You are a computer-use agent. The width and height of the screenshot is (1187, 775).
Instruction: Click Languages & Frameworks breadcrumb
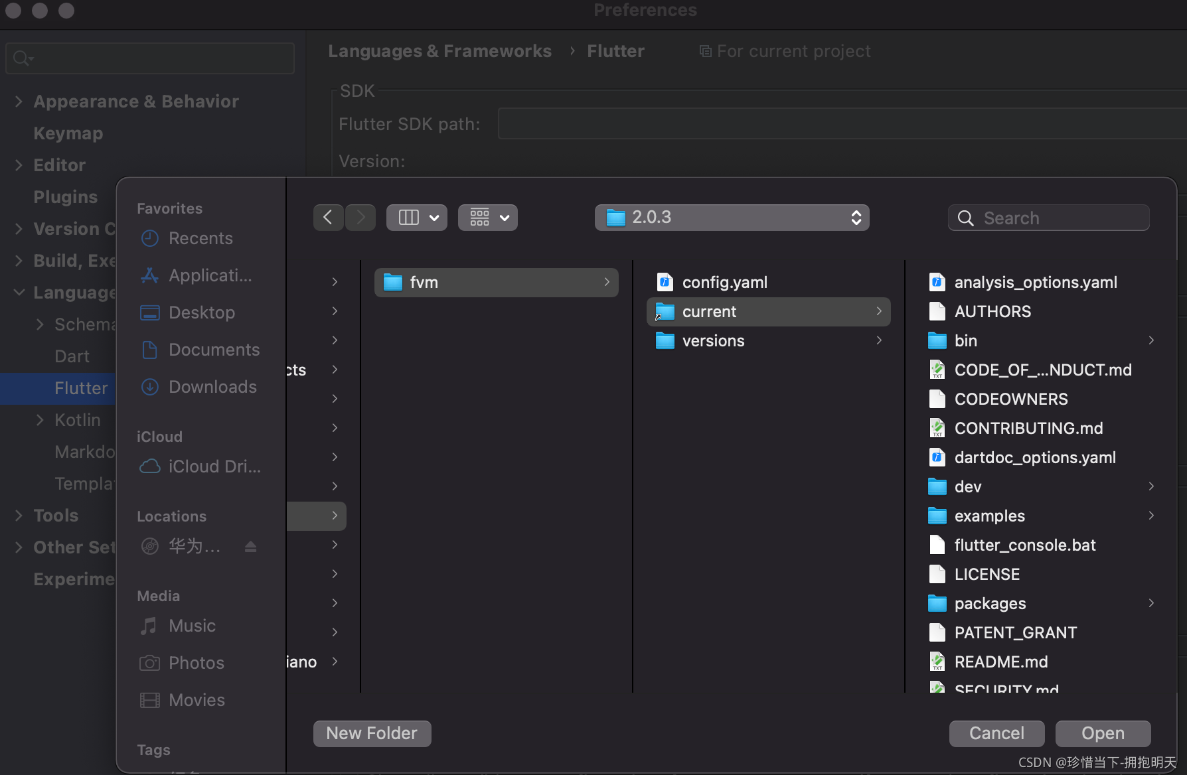coord(439,51)
